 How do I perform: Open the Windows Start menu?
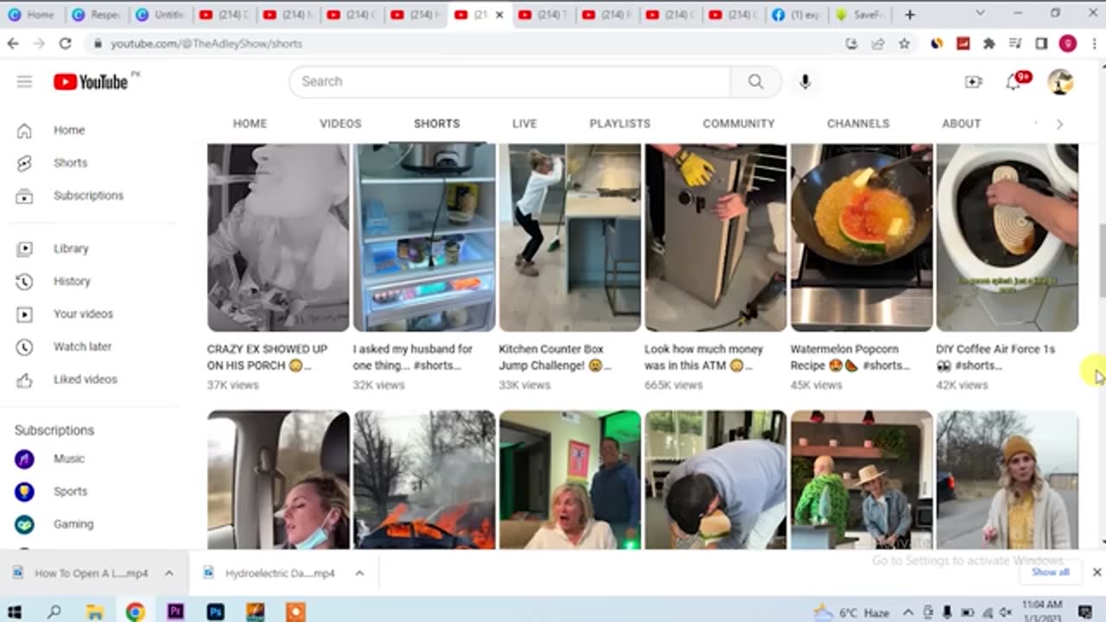pos(15,612)
